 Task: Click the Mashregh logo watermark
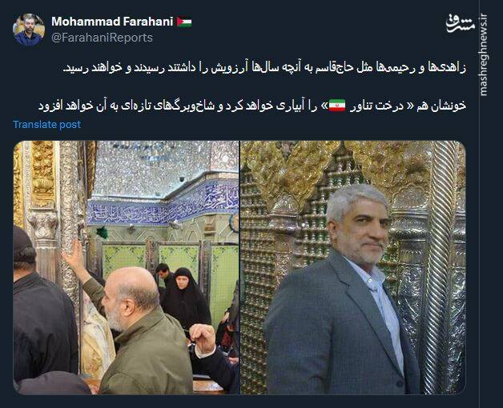tap(460, 23)
